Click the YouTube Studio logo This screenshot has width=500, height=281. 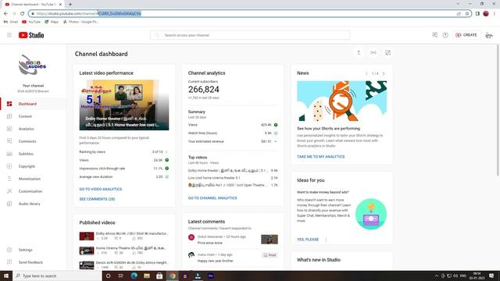pyautogui.click(x=31, y=35)
